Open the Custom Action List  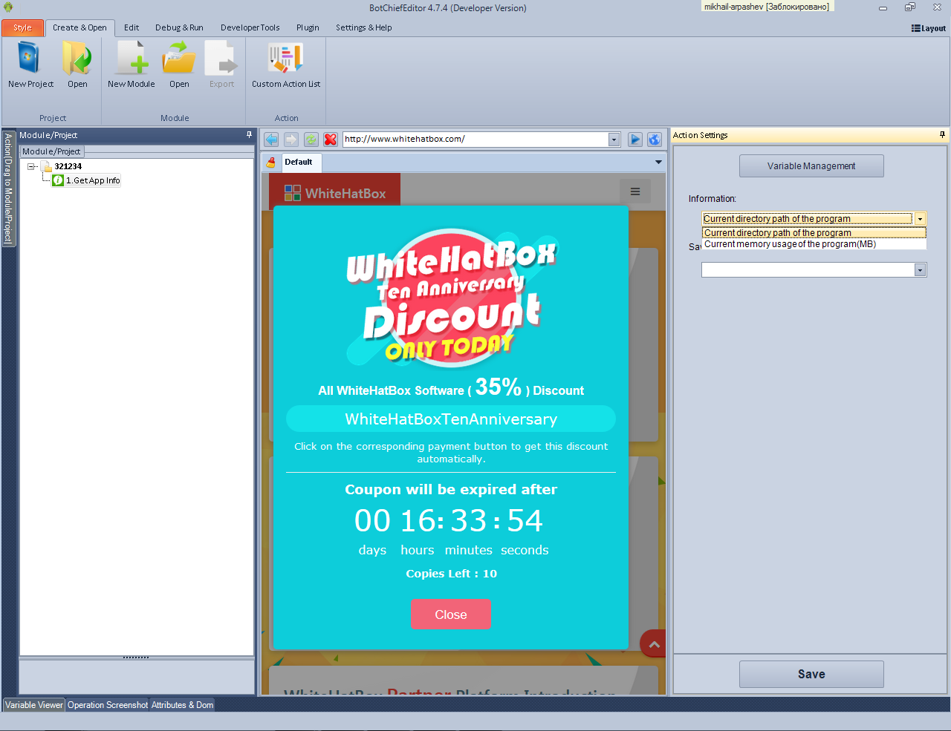[285, 59]
